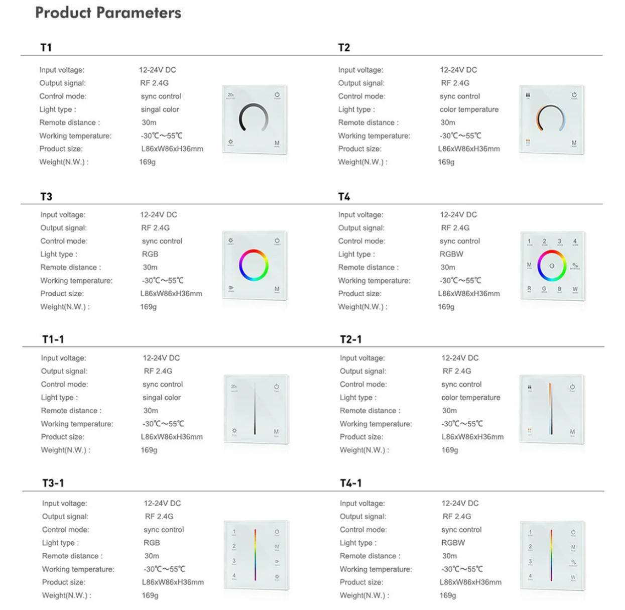Click the T1-1 panel product image
Image resolution: width=625 pixels, height=610 pixels.
(256, 409)
